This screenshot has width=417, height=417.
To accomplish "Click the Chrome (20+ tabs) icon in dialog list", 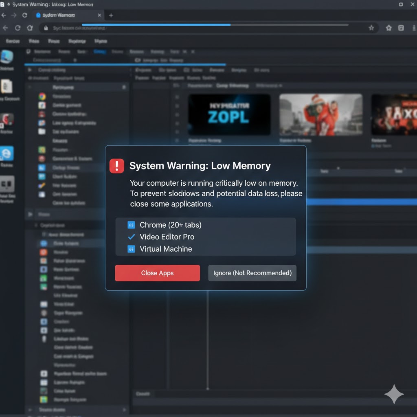I will click(x=131, y=225).
